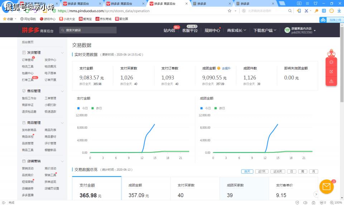
Task: Select the 昨天 time range
Action: 247,171
